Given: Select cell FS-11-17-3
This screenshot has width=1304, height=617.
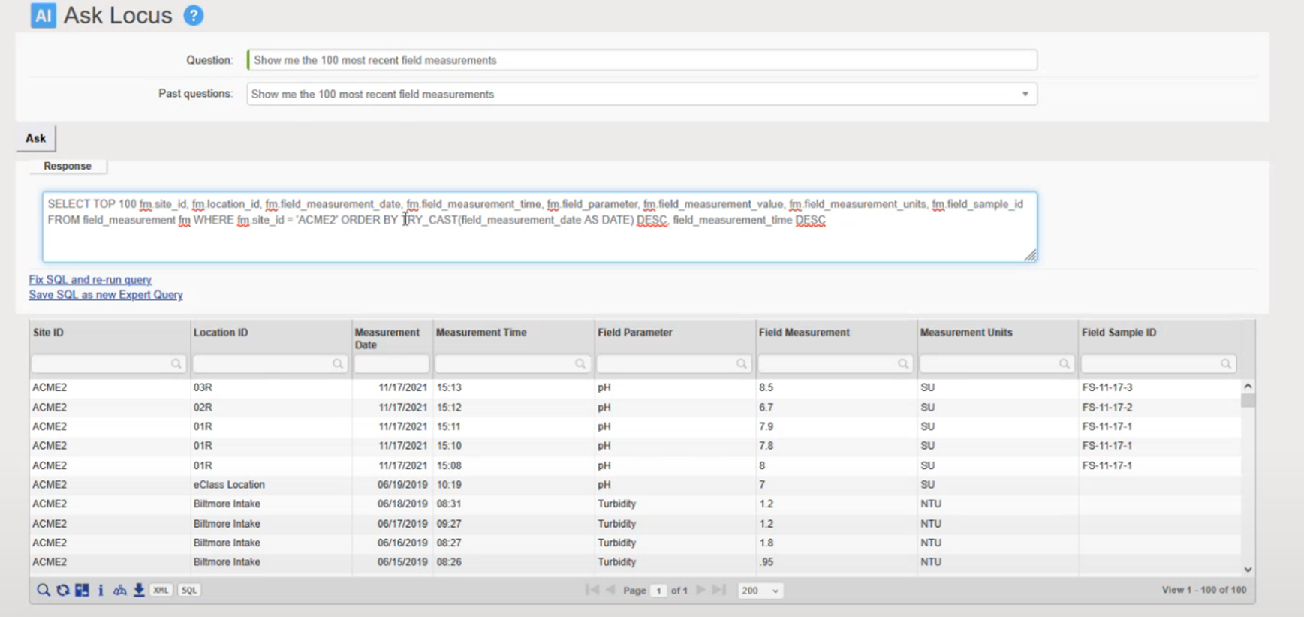Looking at the screenshot, I should click(1107, 387).
